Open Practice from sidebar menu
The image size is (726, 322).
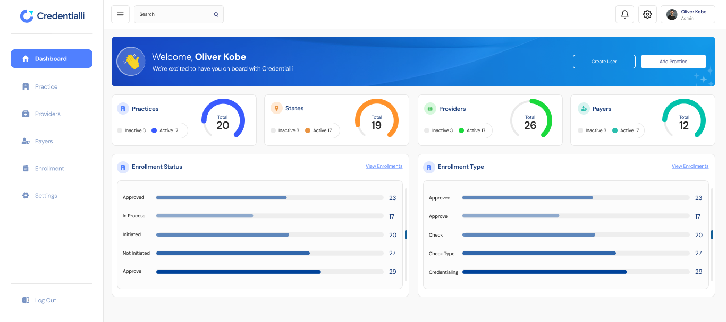coord(46,86)
